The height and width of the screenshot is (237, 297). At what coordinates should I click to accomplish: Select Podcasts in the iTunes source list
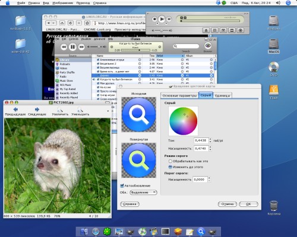pyautogui.click(x=65, y=64)
